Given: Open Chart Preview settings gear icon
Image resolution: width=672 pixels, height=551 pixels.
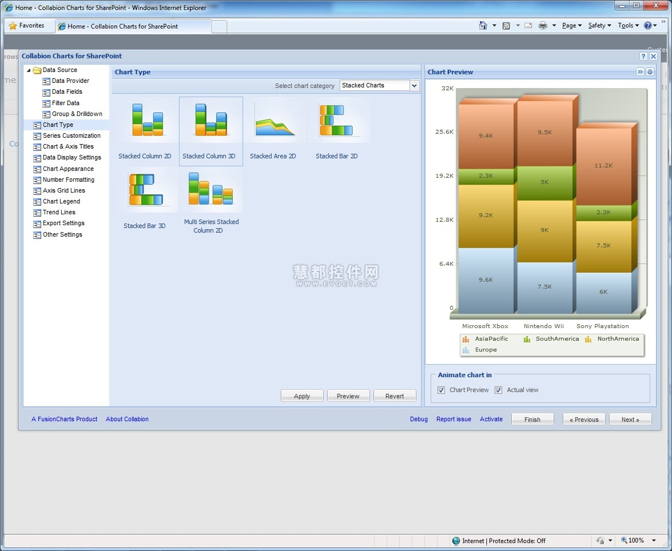Looking at the screenshot, I should click(x=650, y=72).
